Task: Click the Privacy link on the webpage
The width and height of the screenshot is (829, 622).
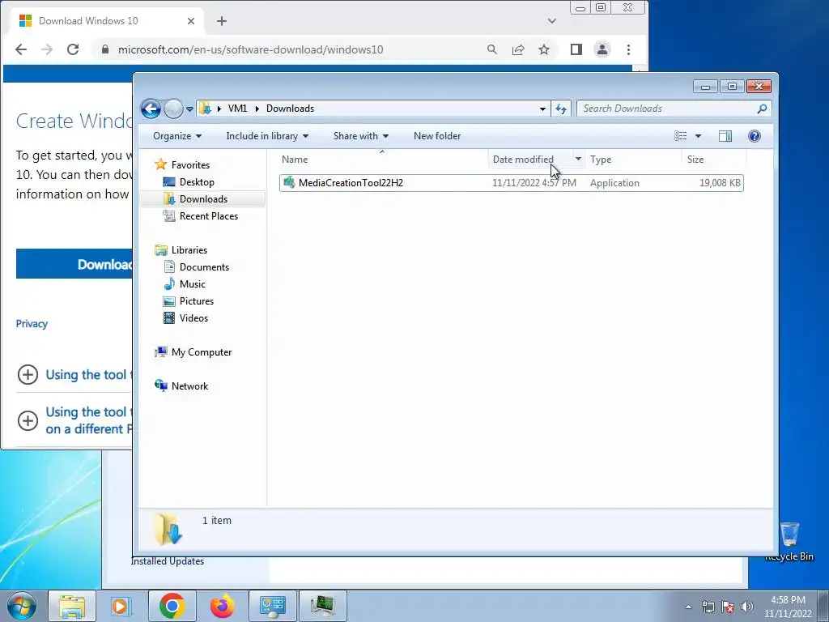Action: 32,324
